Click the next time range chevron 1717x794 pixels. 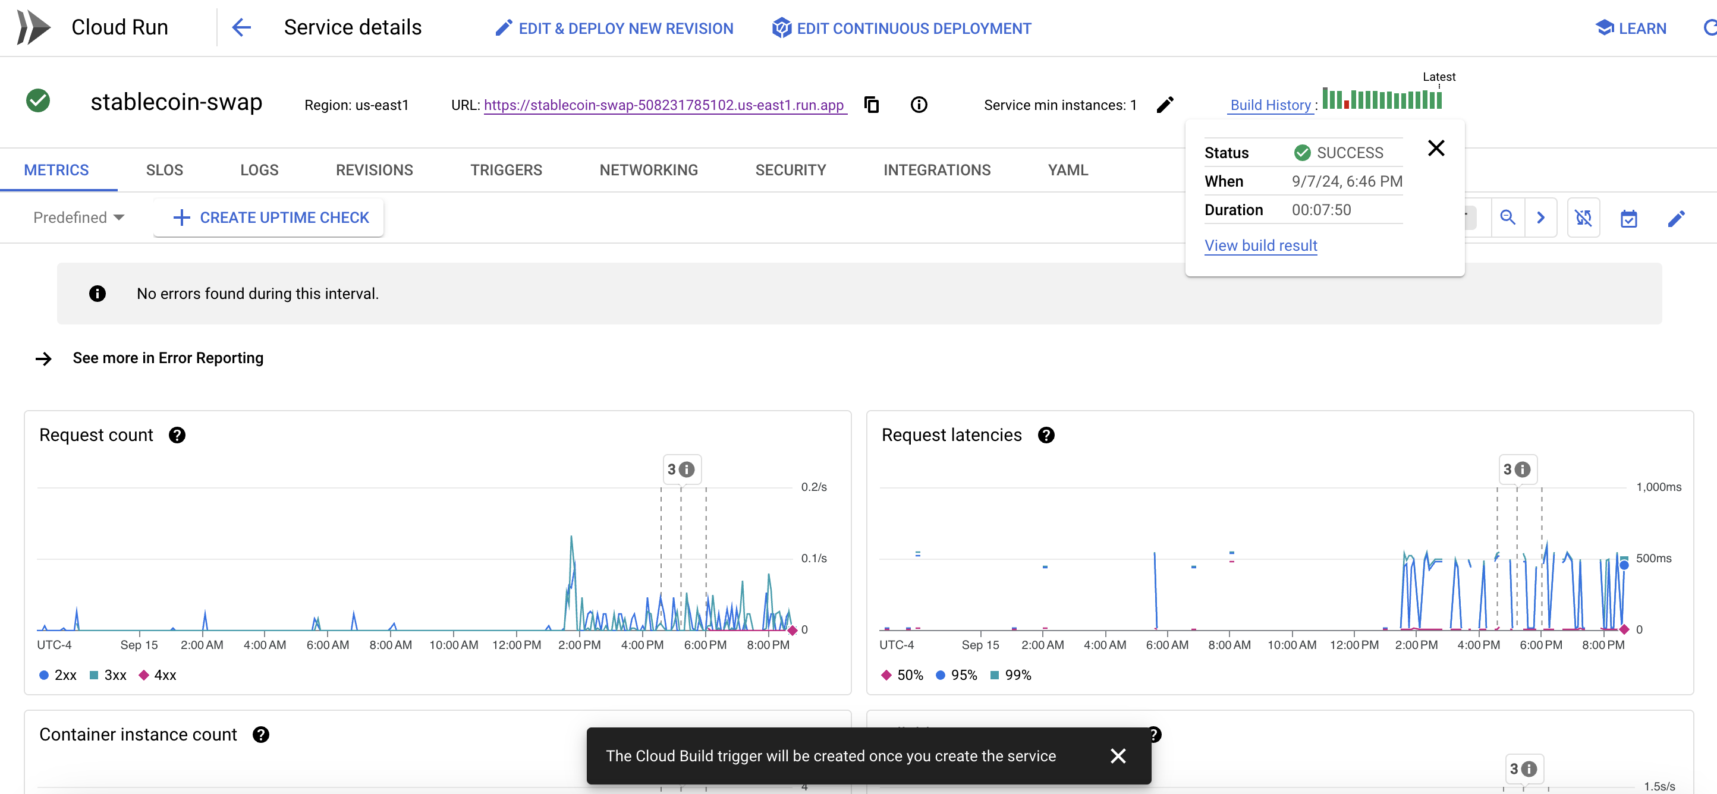tap(1540, 217)
